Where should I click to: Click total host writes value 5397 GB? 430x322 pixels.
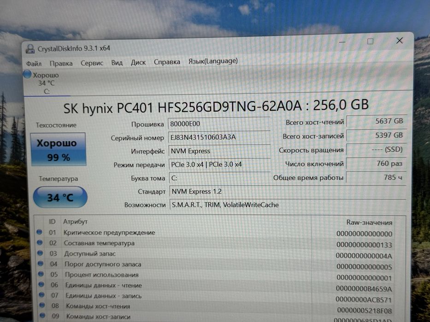coord(376,135)
